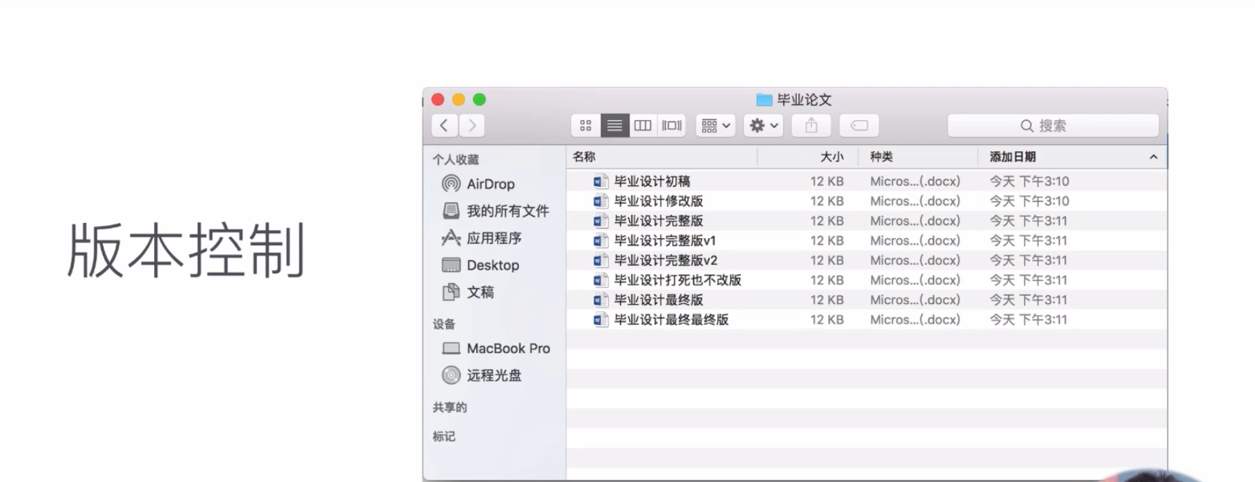Go back with the Finder back arrow
Image resolution: width=1255 pixels, height=482 pixels.
click(444, 125)
